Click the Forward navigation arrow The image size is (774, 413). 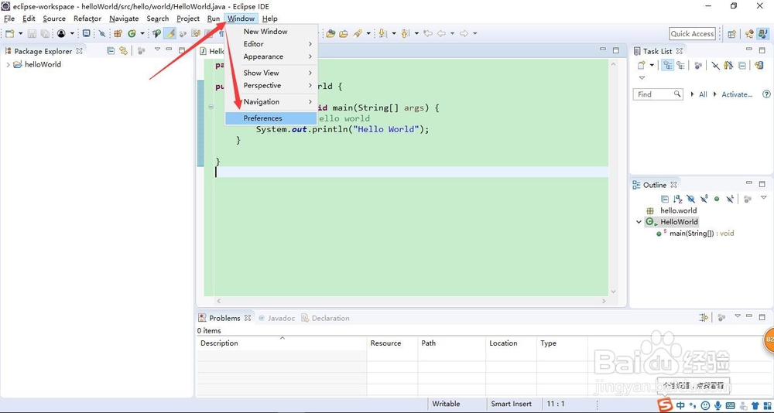coord(464,33)
